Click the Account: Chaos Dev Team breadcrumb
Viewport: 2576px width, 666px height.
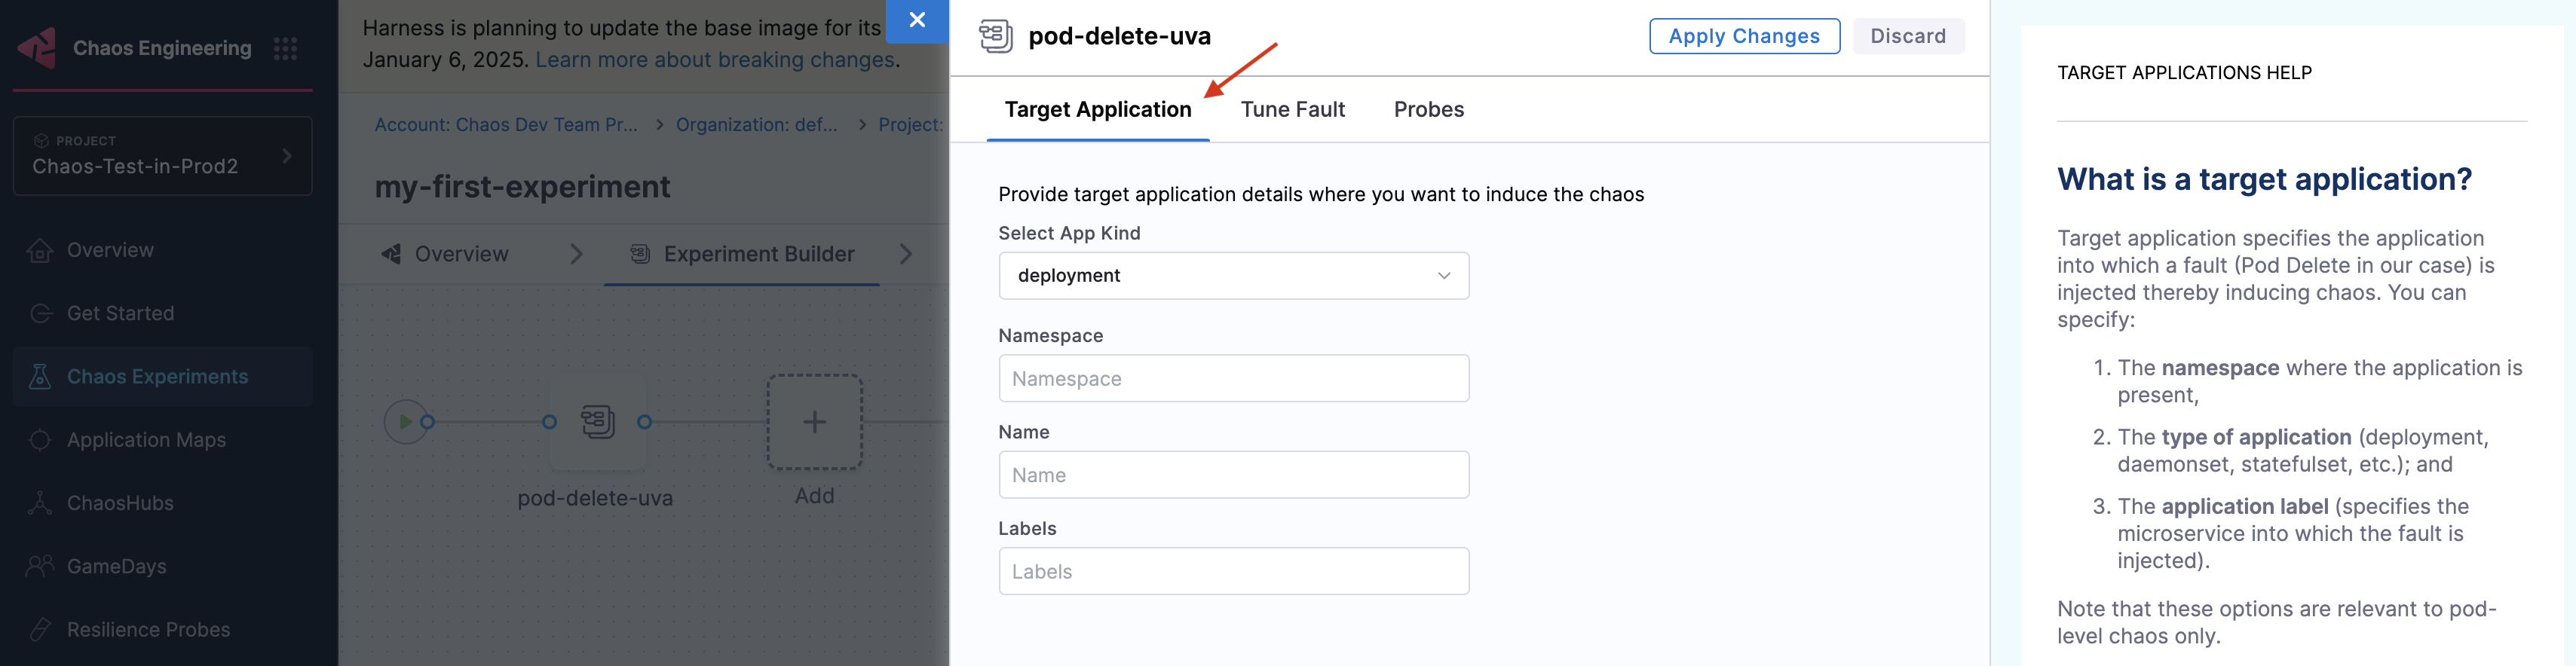(x=505, y=125)
